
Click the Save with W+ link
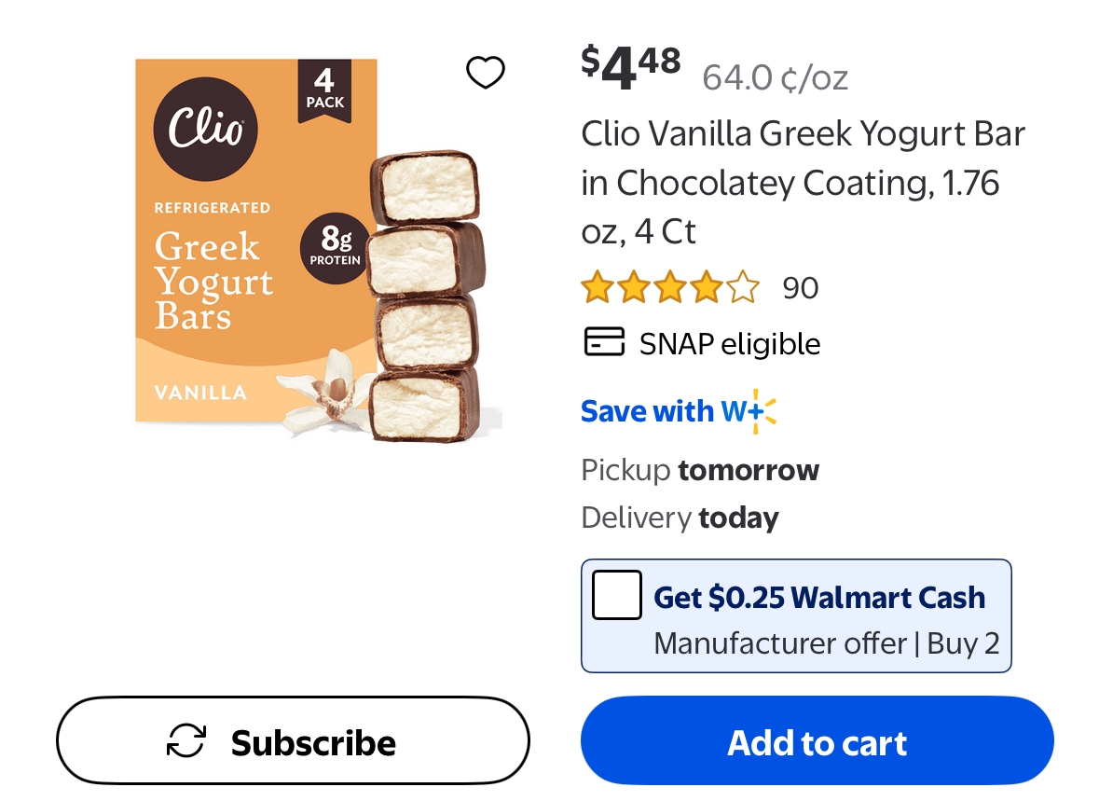click(x=679, y=411)
